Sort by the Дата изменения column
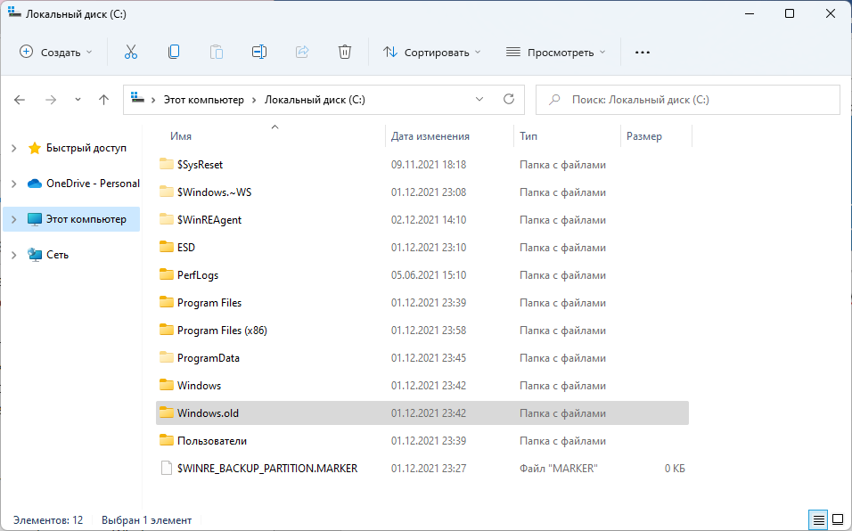The width and height of the screenshot is (852, 531). point(430,136)
